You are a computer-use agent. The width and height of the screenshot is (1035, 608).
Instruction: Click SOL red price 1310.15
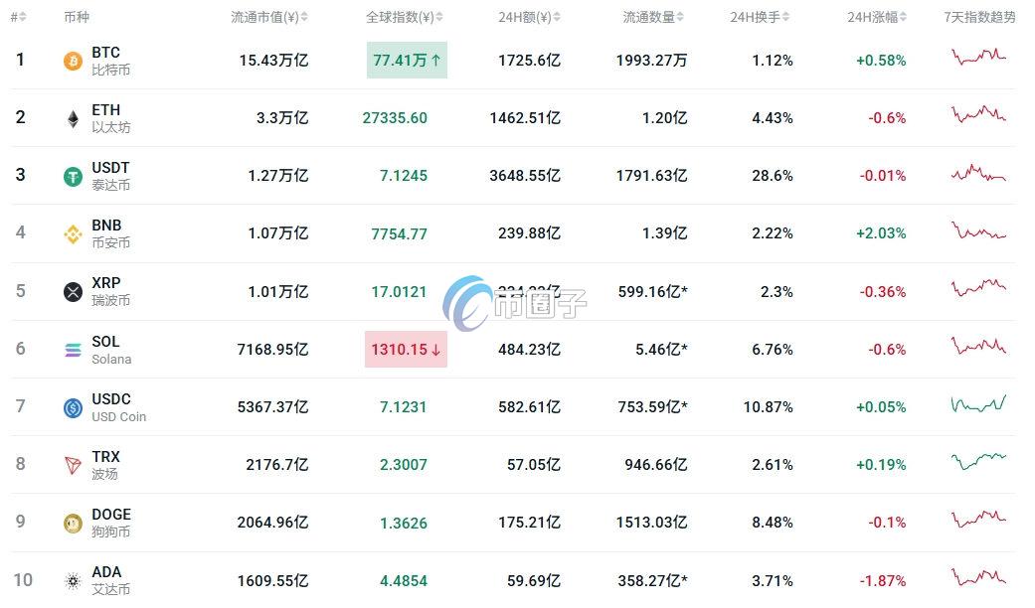[x=406, y=349]
